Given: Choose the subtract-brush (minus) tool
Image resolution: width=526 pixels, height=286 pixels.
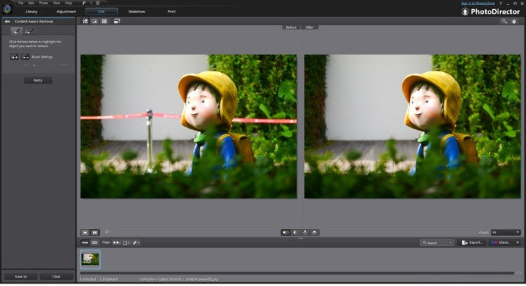Looking at the screenshot, I should click(x=25, y=57).
